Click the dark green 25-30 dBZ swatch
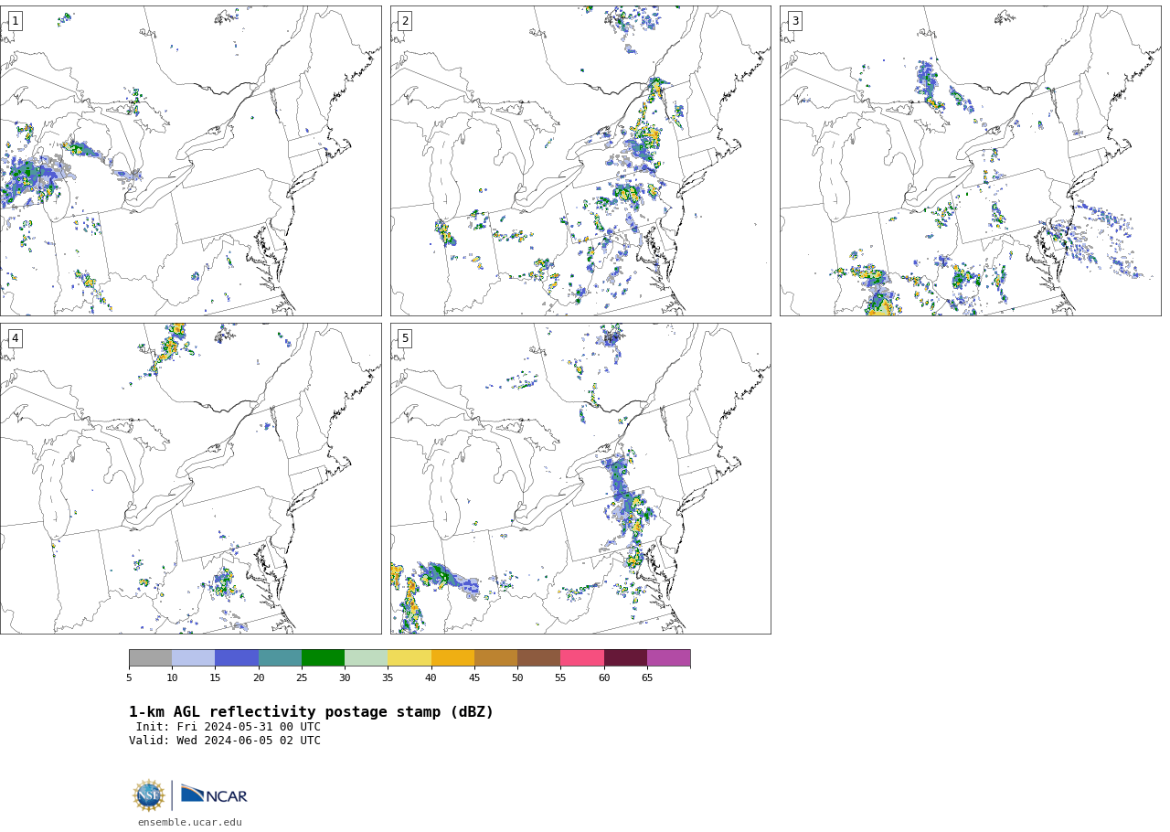This screenshot has height=832, width=1170. [x=323, y=658]
